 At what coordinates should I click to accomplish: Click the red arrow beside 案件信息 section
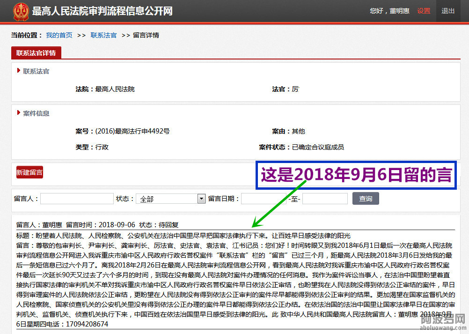coord(19,113)
